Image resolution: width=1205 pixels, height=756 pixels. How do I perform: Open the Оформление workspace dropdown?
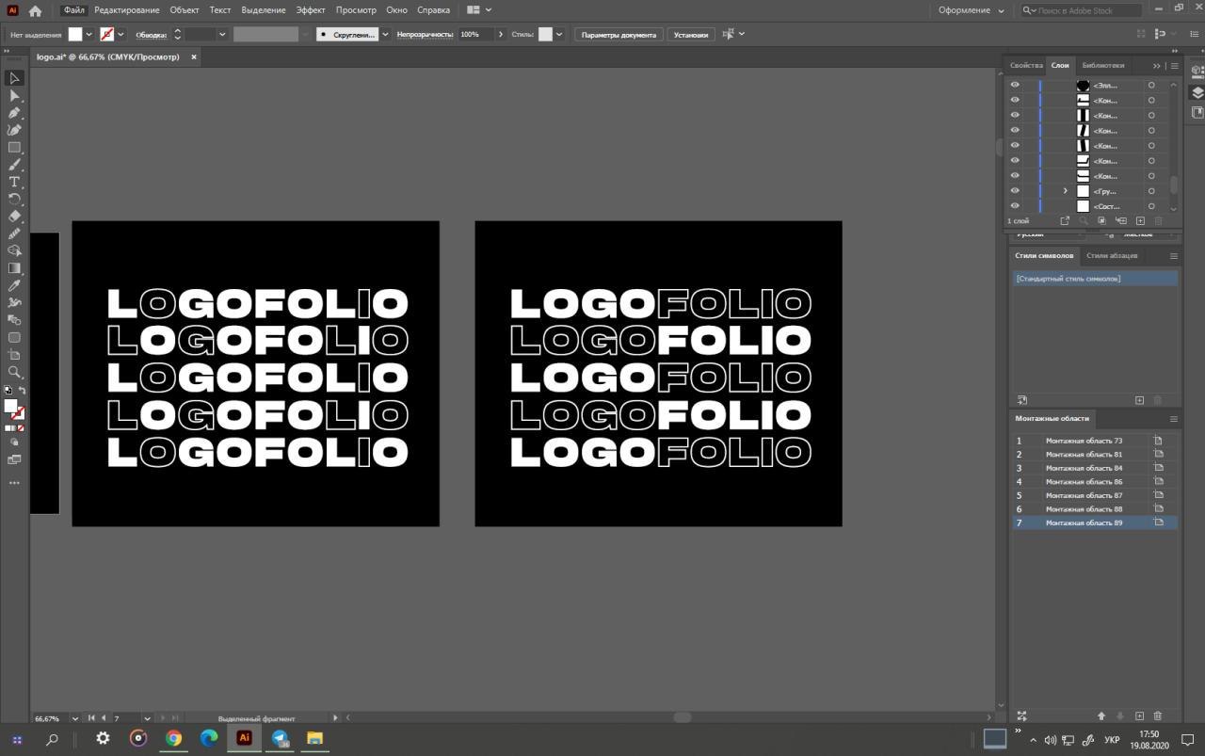(972, 10)
